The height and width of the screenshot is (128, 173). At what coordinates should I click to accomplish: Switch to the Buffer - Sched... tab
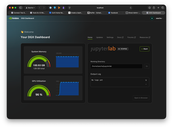(95, 13)
